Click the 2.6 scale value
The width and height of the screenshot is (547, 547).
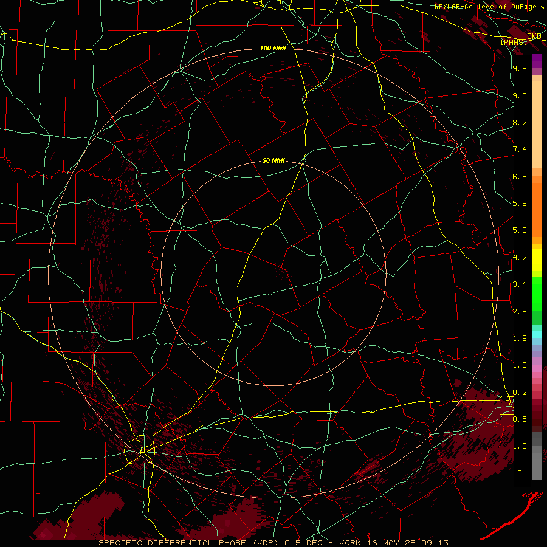coord(520,312)
